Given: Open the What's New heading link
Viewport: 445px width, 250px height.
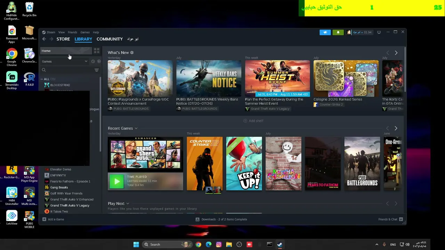Looking at the screenshot, I should [118, 53].
